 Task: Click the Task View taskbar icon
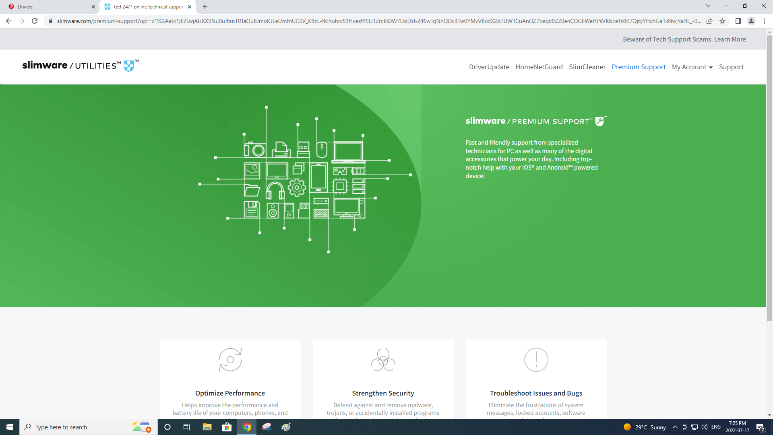187,427
